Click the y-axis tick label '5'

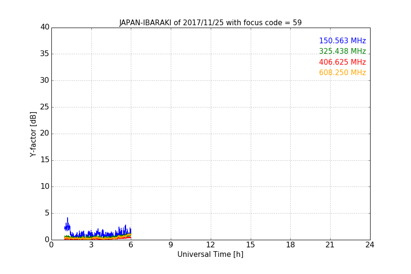pyautogui.click(x=47, y=213)
